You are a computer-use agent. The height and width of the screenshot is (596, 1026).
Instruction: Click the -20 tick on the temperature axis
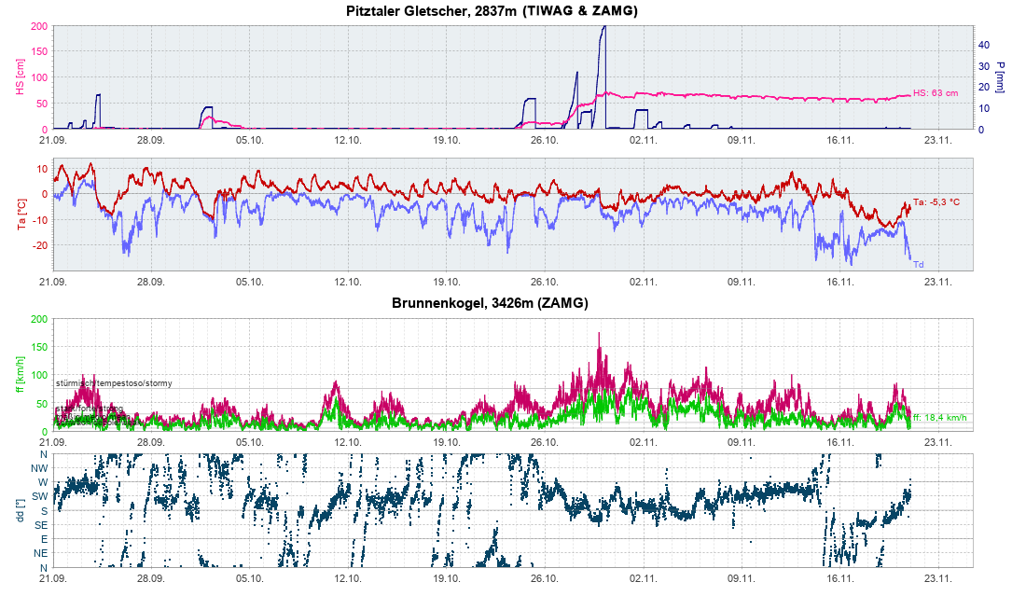tap(37, 245)
